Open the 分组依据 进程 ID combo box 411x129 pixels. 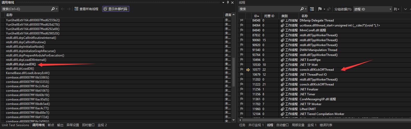click(373, 9)
